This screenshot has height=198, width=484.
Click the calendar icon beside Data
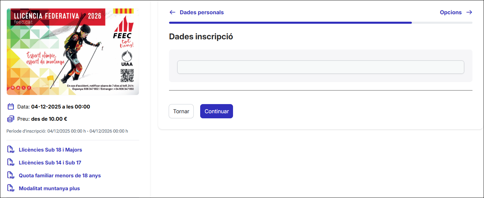pyautogui.click(x=10, y=106)
